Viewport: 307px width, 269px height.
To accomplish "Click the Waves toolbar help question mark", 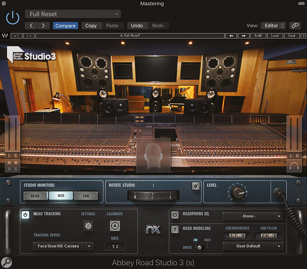I will point(304,36).
